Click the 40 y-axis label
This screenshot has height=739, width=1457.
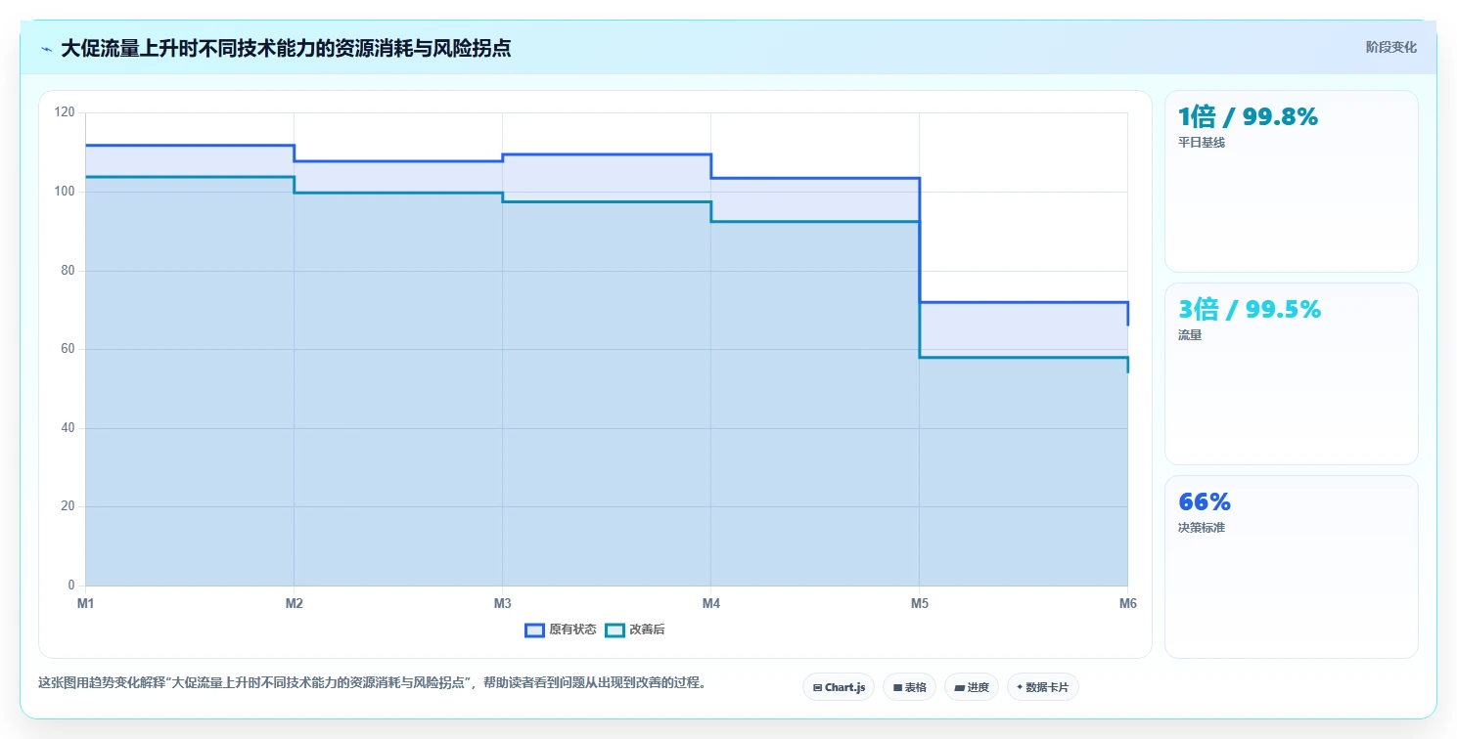[x=68, y=428]
